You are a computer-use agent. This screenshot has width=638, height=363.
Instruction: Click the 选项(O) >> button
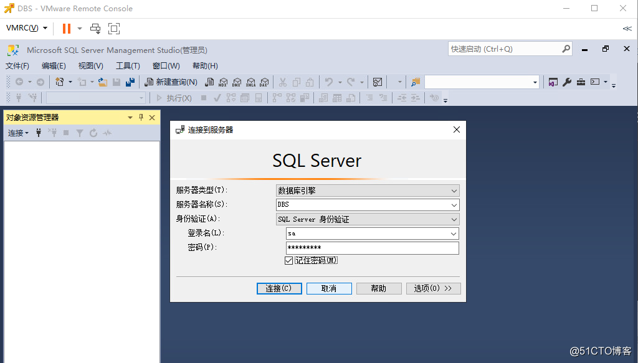(434, 289)
